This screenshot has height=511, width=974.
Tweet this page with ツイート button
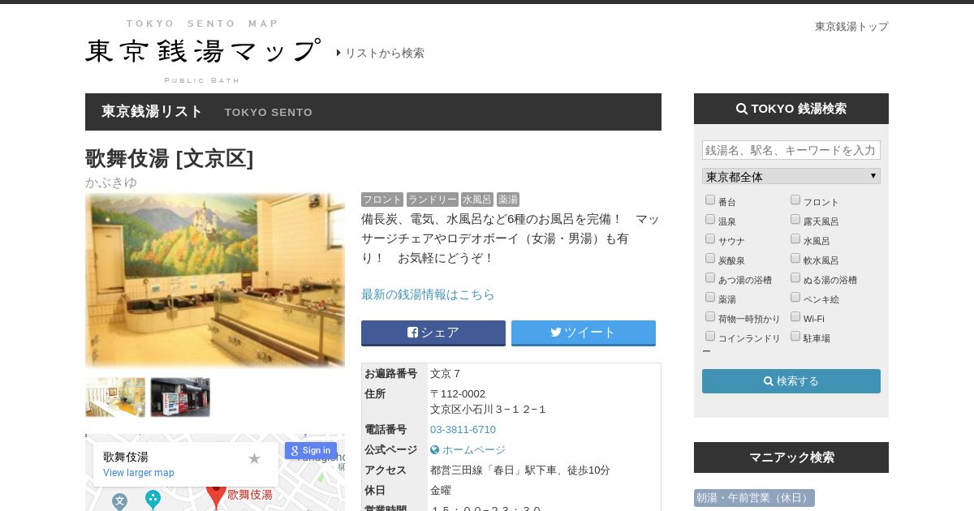pyautogui.click(x=584, y=333)
